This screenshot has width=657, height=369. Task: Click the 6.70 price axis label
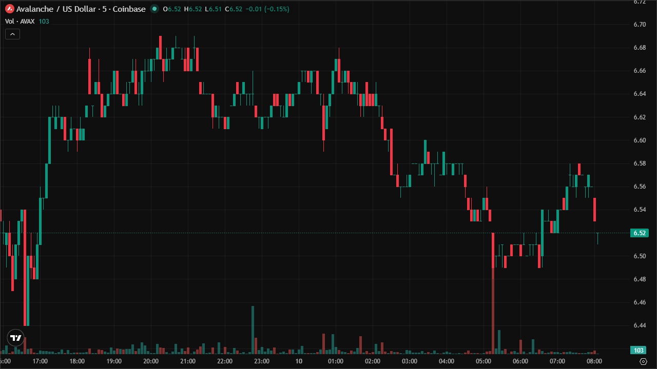click(640, 24)
